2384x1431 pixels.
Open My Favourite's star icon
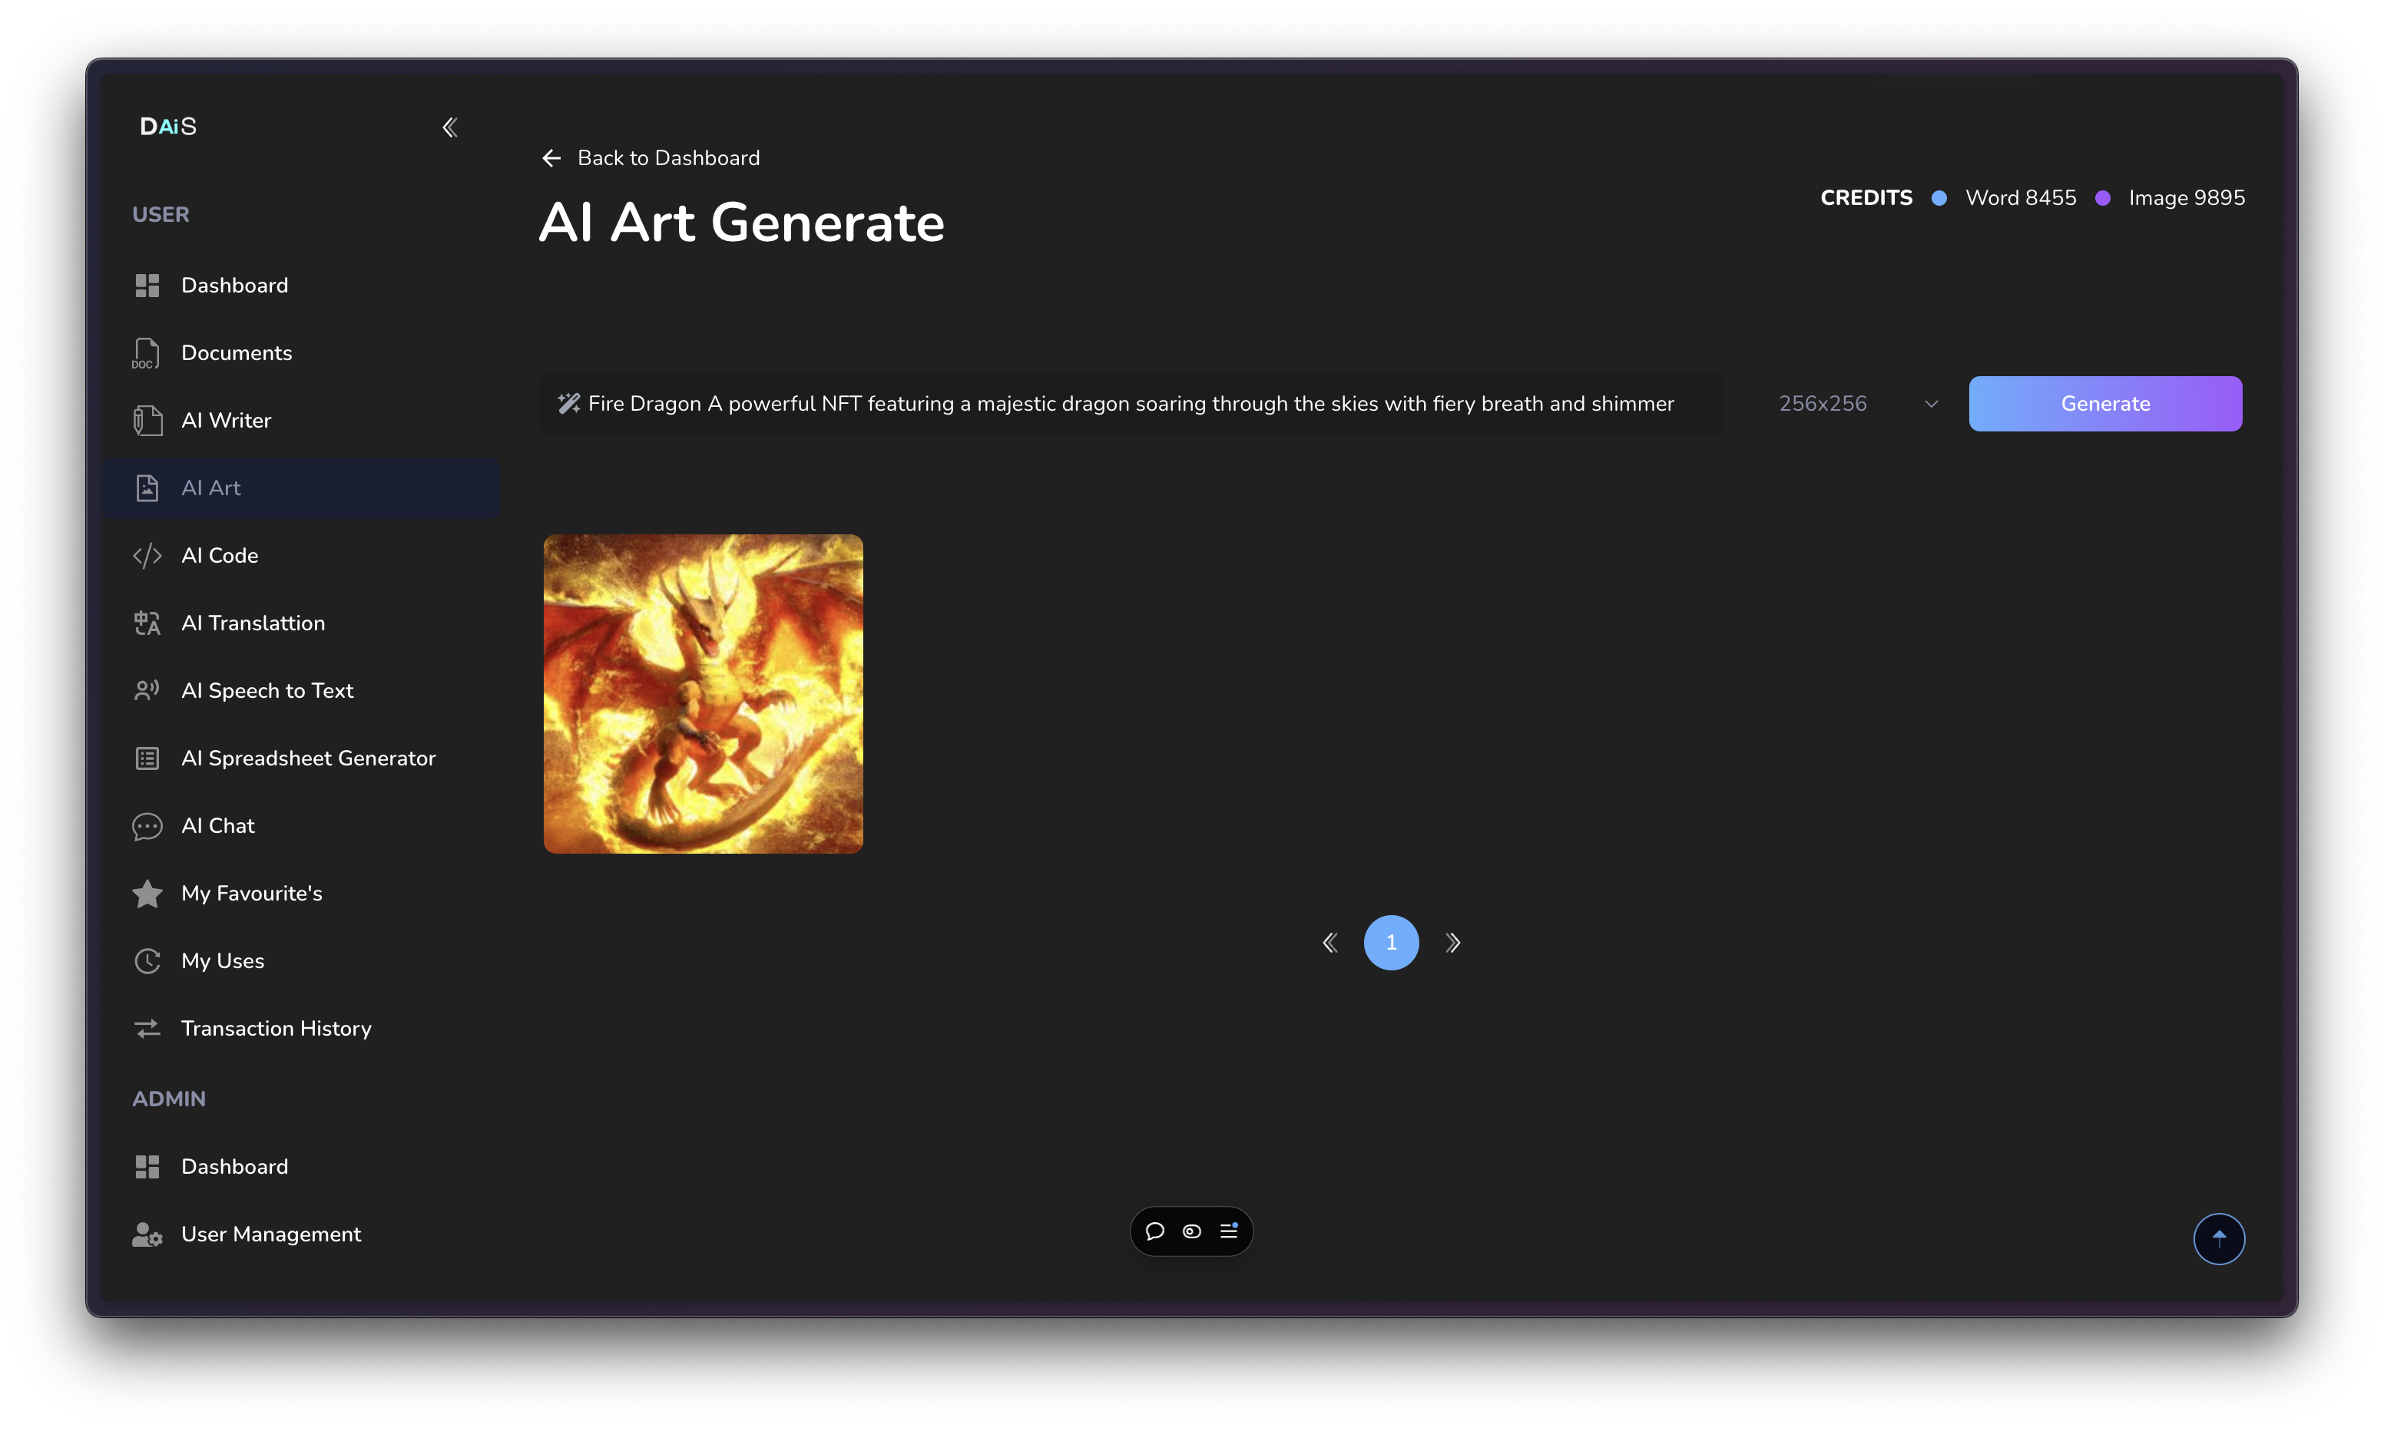point(147,894)
